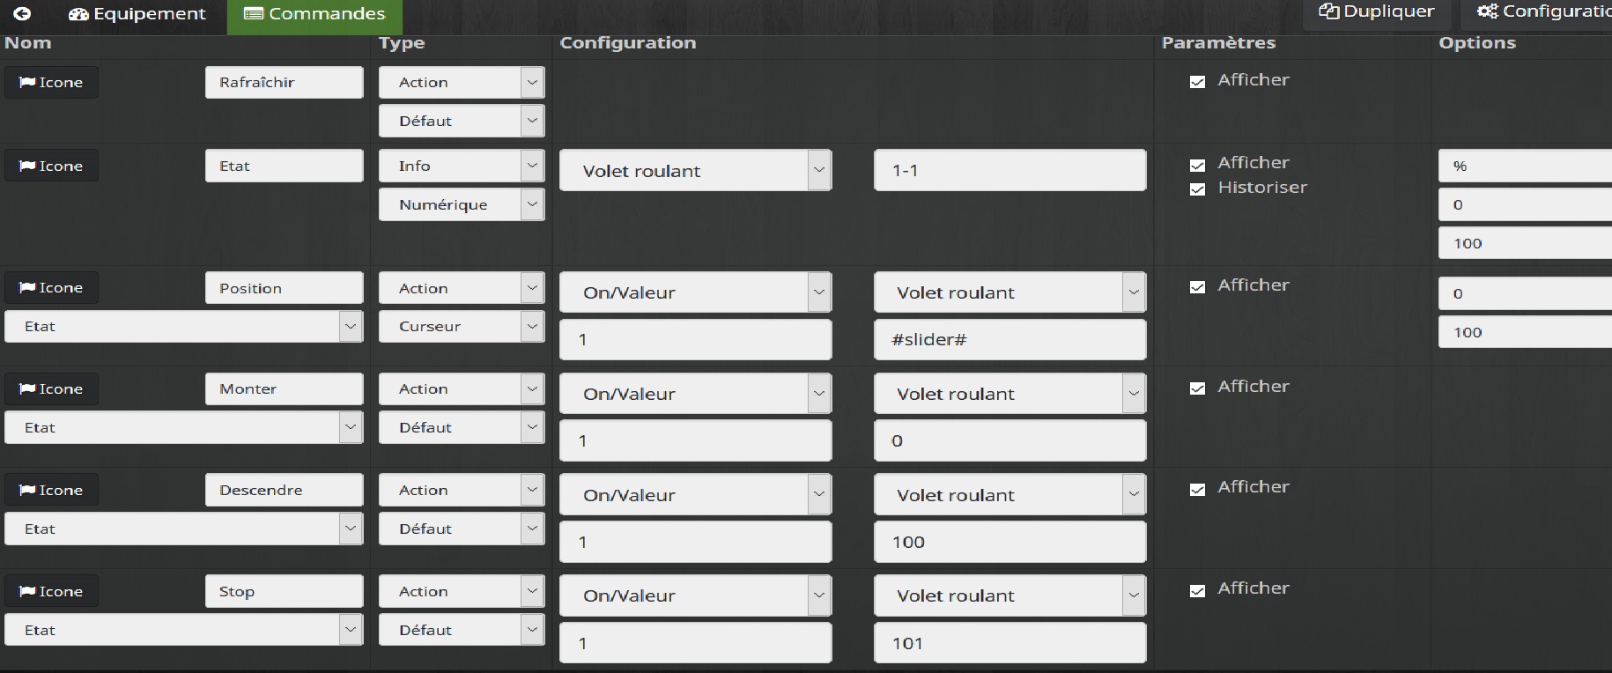Choose icon for Etat command
1612x673 pixels.
[x=51, y=166]
